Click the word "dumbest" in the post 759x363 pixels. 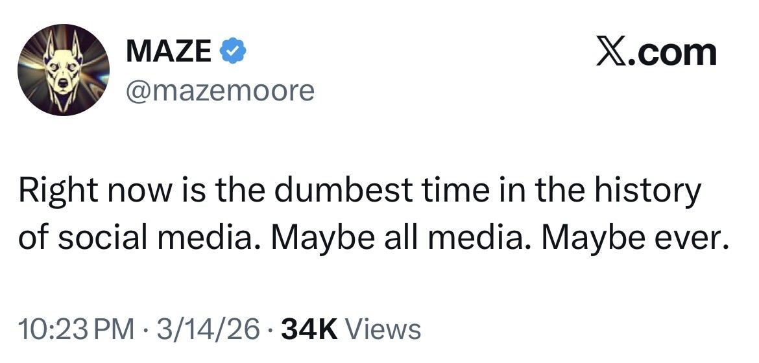[x=333, y=192]
